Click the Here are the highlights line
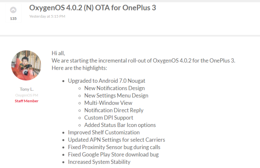The image size is (260, 168). (x=79, y=68)
